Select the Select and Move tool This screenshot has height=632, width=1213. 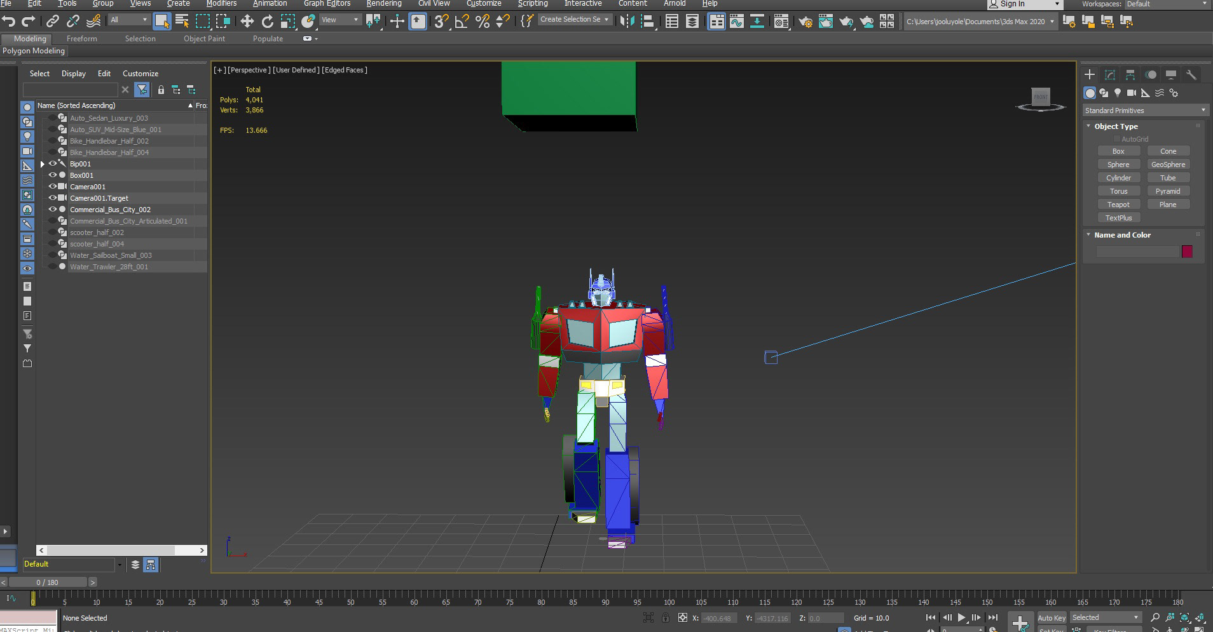(x=247, y=22)
